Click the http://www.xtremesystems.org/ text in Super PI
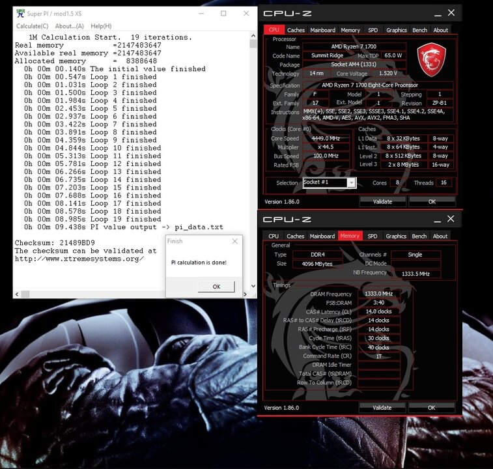 tap(79, 259)
